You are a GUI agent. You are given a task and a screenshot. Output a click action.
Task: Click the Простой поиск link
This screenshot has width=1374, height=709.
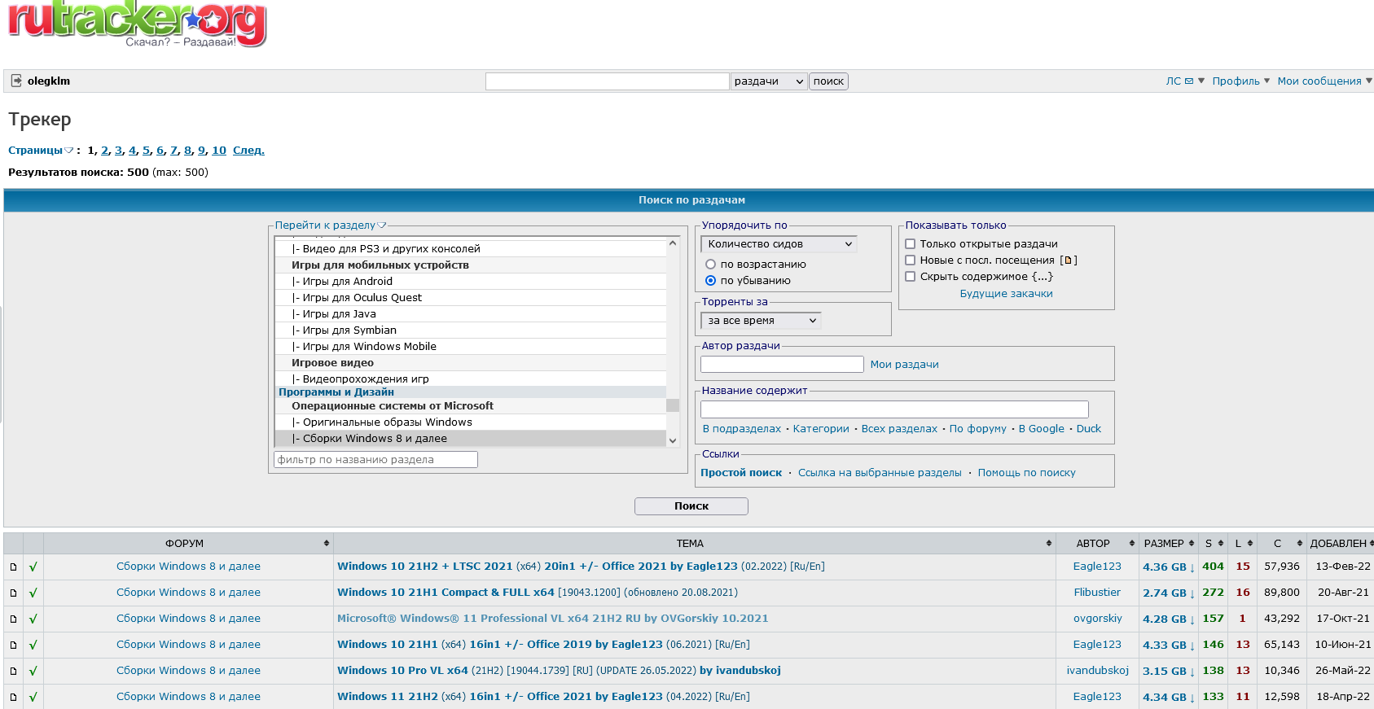(741, 473)
